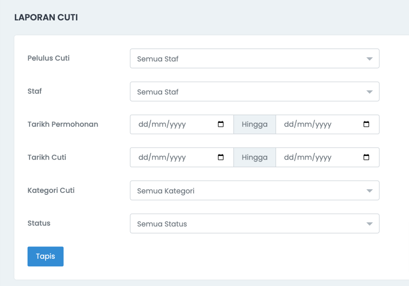Open calendar picker for Tarikh Cuti start date

(x=221, y=157)
